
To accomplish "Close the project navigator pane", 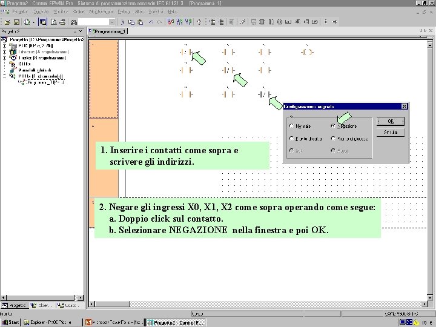I will 81,31.
